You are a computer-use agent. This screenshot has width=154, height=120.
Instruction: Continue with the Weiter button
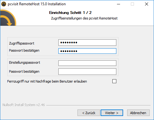(x=112, y=113)
